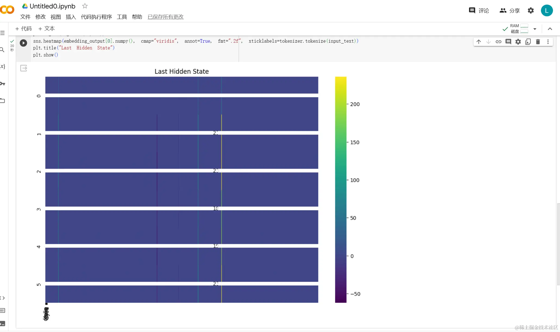Viewport: 560px width, 332px height.
Task: Click the page vertical scrollbar
Action: (x=558, y=244)
